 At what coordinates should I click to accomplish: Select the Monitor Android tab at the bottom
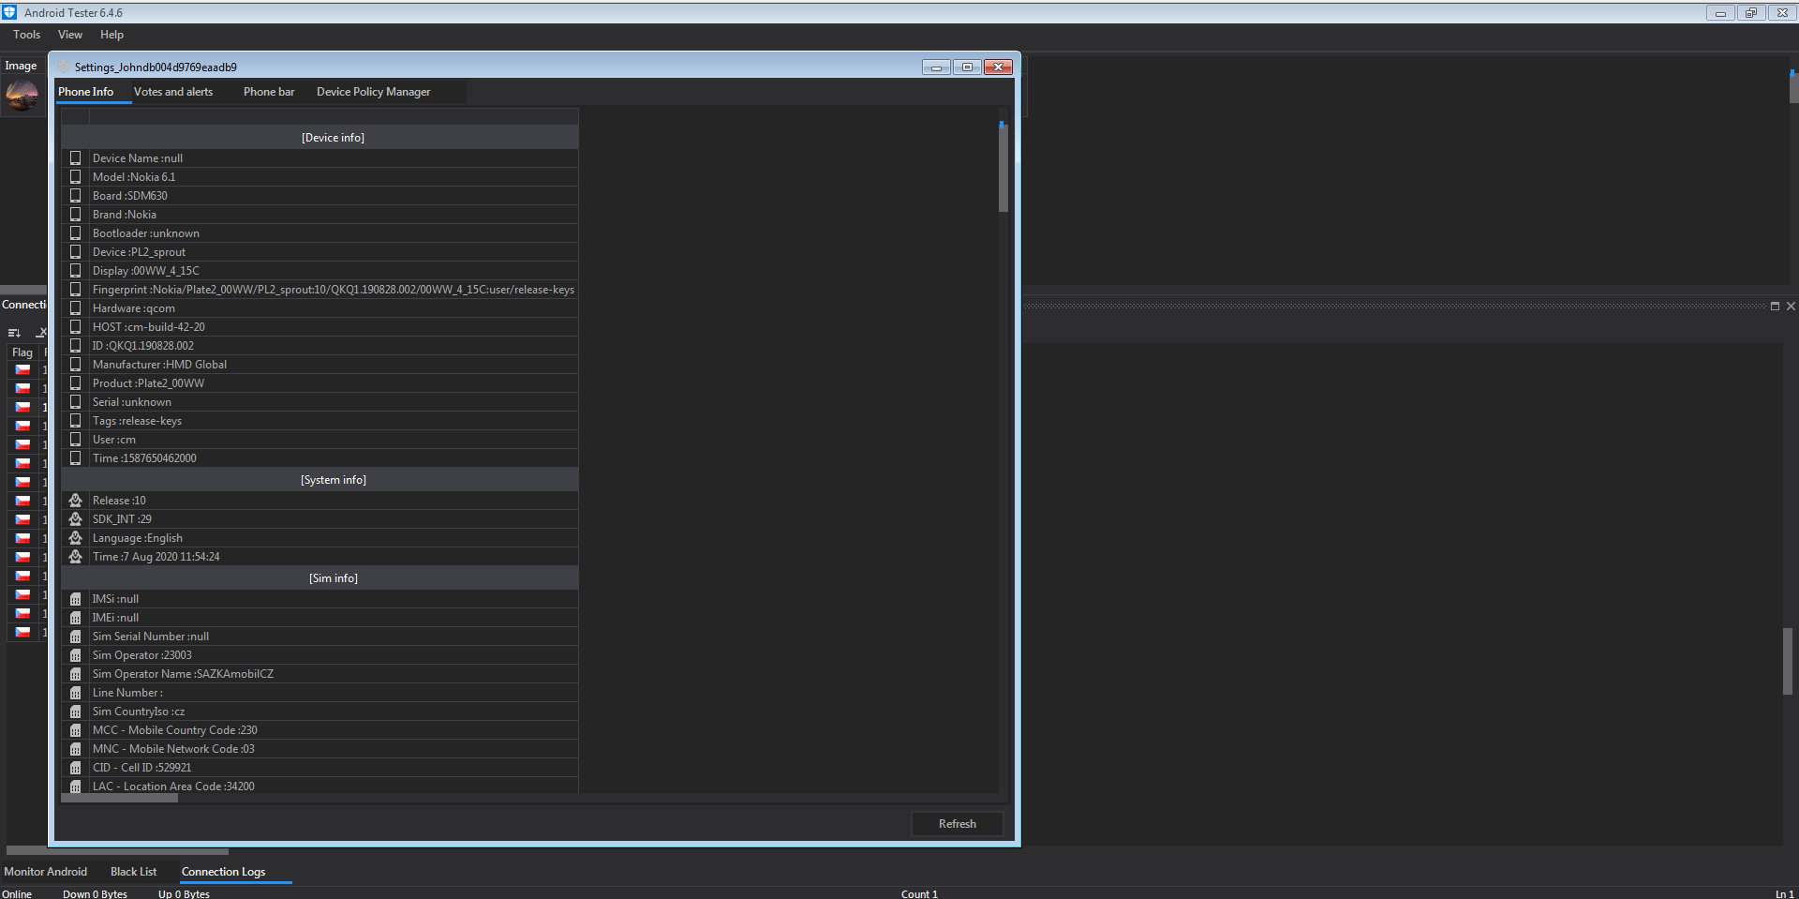pyautogui.click(x=45, y=872)
